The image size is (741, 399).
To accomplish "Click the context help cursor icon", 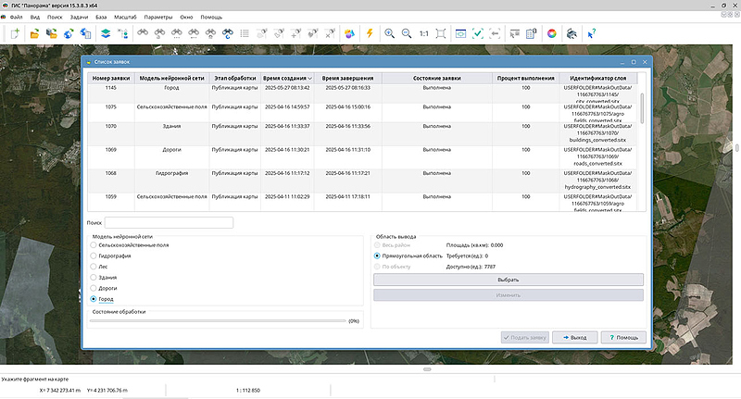I will coord(591,33).
